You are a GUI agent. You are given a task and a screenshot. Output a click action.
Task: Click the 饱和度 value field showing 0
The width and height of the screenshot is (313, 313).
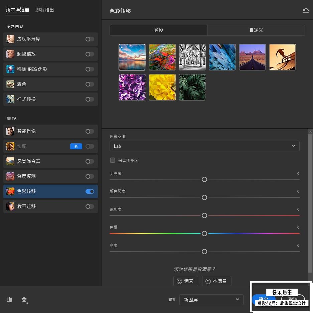[298, 209]
